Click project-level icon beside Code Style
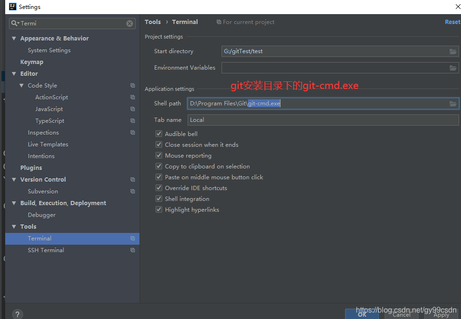461x319 pixels. (132, 86)
